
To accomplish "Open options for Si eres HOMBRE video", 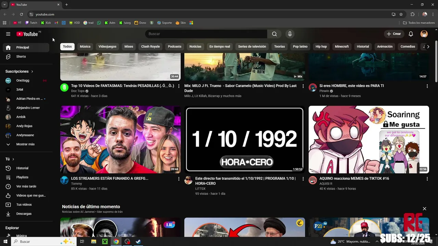I will pos(427,86).
